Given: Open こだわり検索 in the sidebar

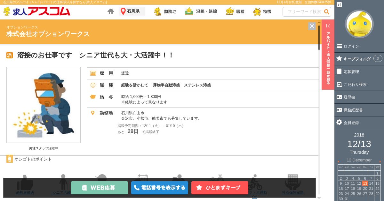Looking at the screenshot, I should click(x=359, y=85).
